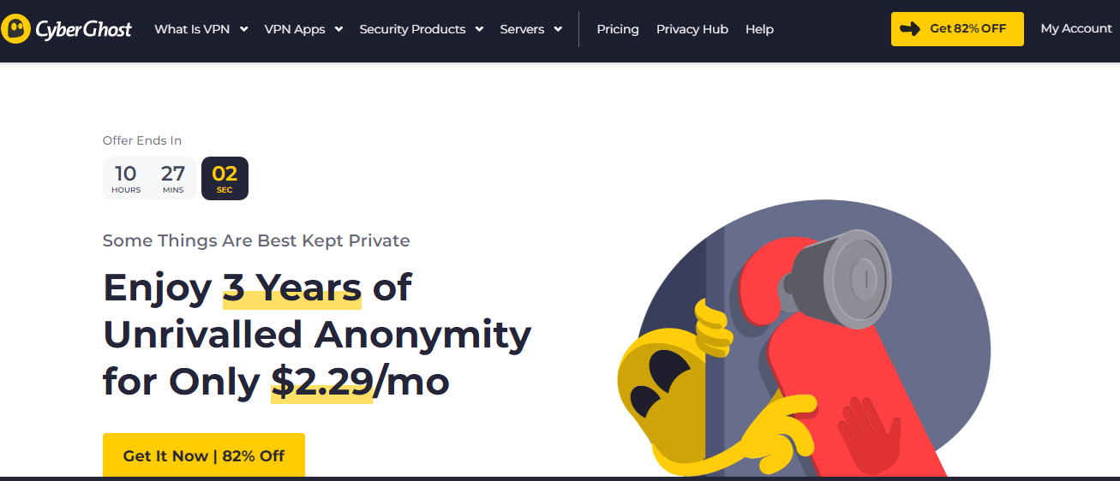
Task: Click the seconds countdown dark box
Action: tap(225, 178)
